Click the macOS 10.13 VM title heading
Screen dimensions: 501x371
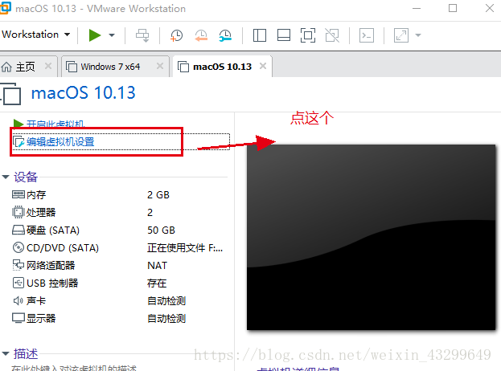[x=83, y=93]
